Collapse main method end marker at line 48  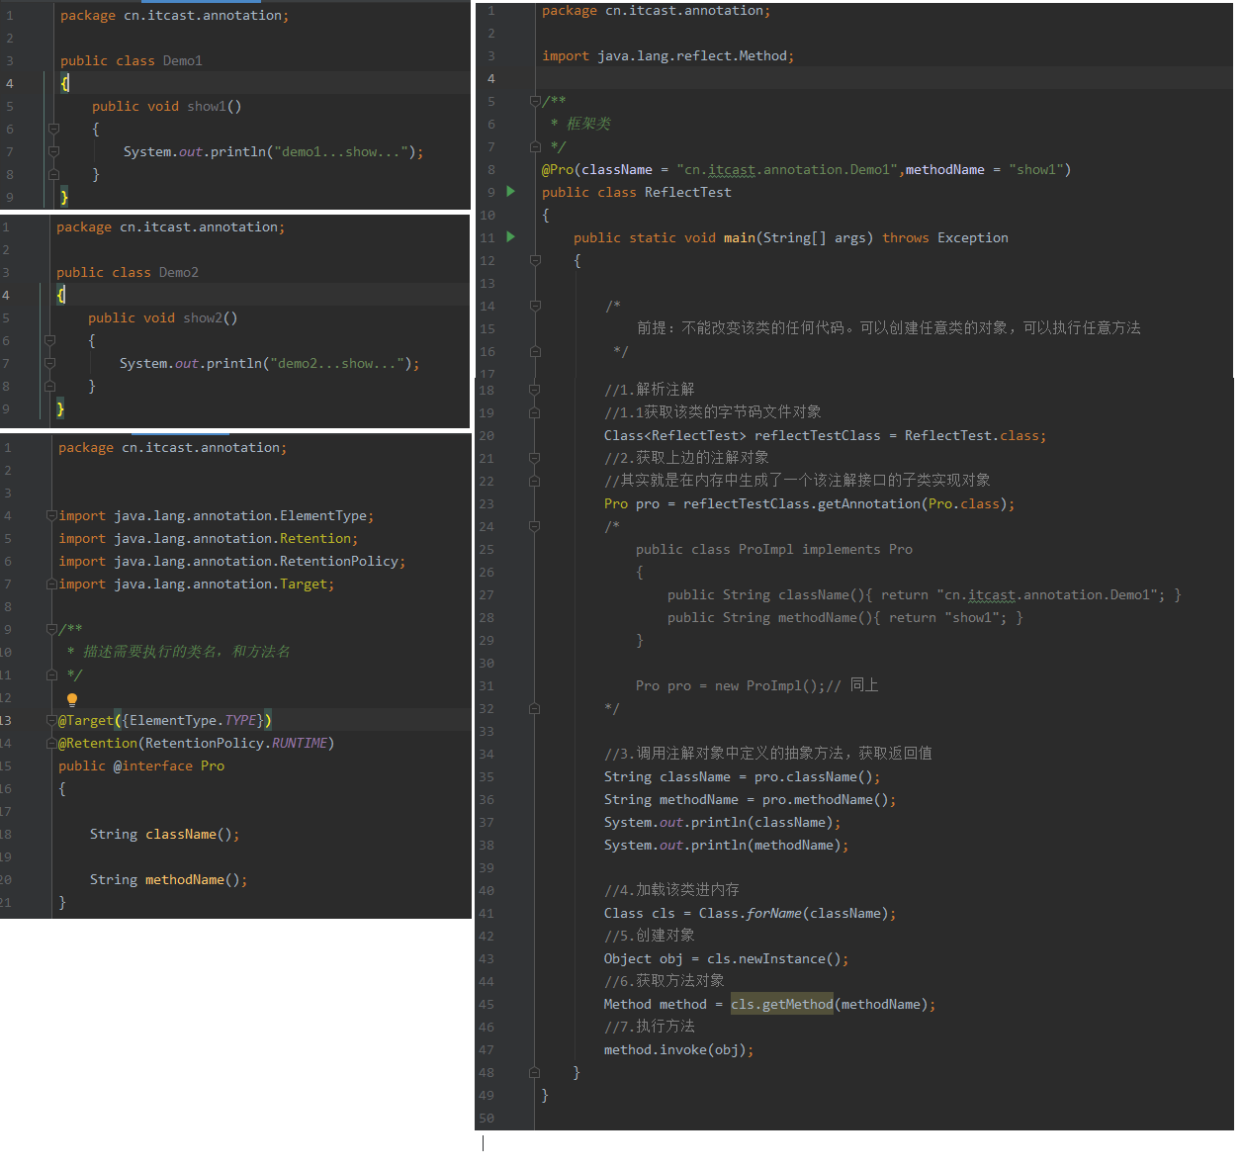point(535,1072)
